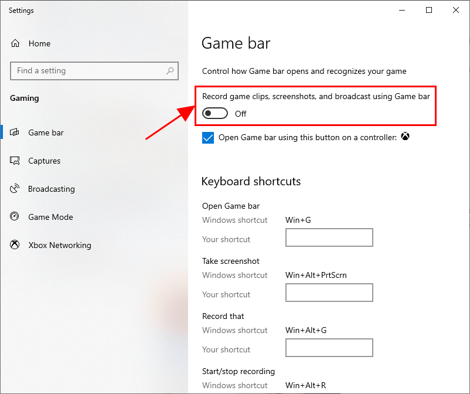Click the Keyboard shortcuts heading
The height and width of the screenshot is (394, 470).
(251, 182)
